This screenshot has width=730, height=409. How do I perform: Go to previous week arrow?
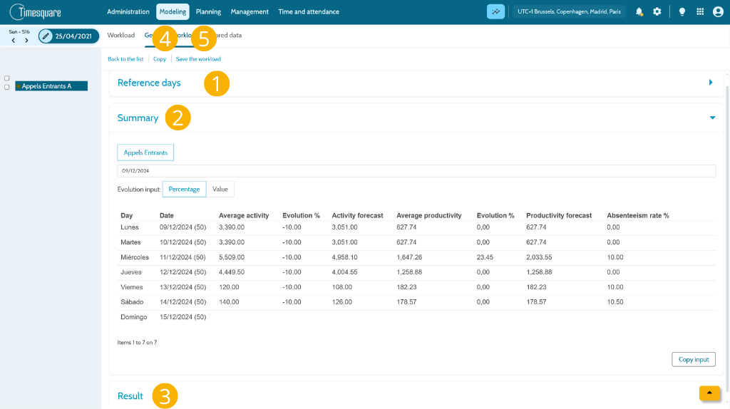14,41
